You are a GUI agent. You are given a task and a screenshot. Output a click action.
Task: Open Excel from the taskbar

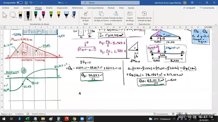27,119
